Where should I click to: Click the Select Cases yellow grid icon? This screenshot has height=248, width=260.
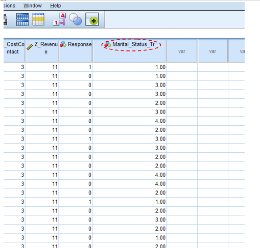(x=38, y=19)
